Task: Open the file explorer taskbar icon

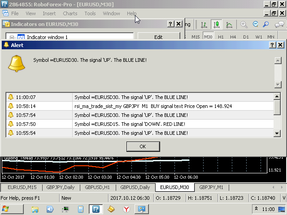Action: (35, 209)
